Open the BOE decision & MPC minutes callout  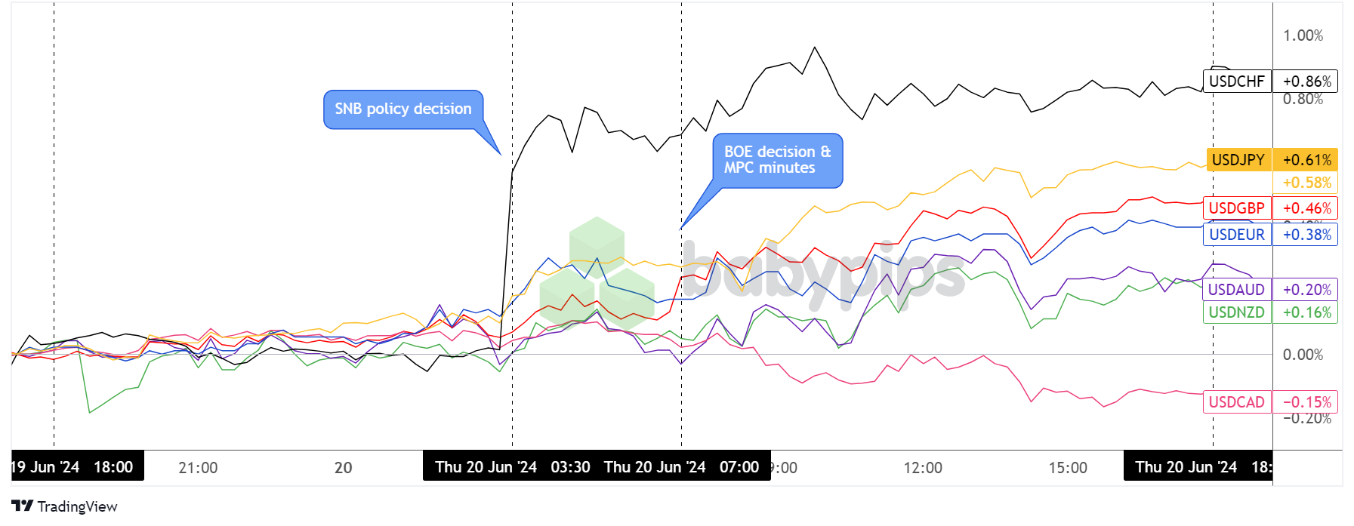coord(777,160)
